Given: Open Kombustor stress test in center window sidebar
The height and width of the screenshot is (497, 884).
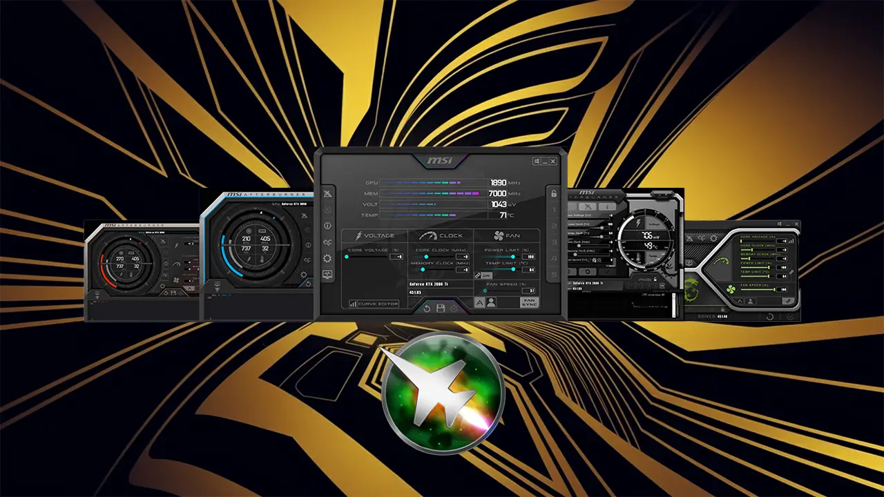Looking at the screenshot, I should click(x=327, y=193).
